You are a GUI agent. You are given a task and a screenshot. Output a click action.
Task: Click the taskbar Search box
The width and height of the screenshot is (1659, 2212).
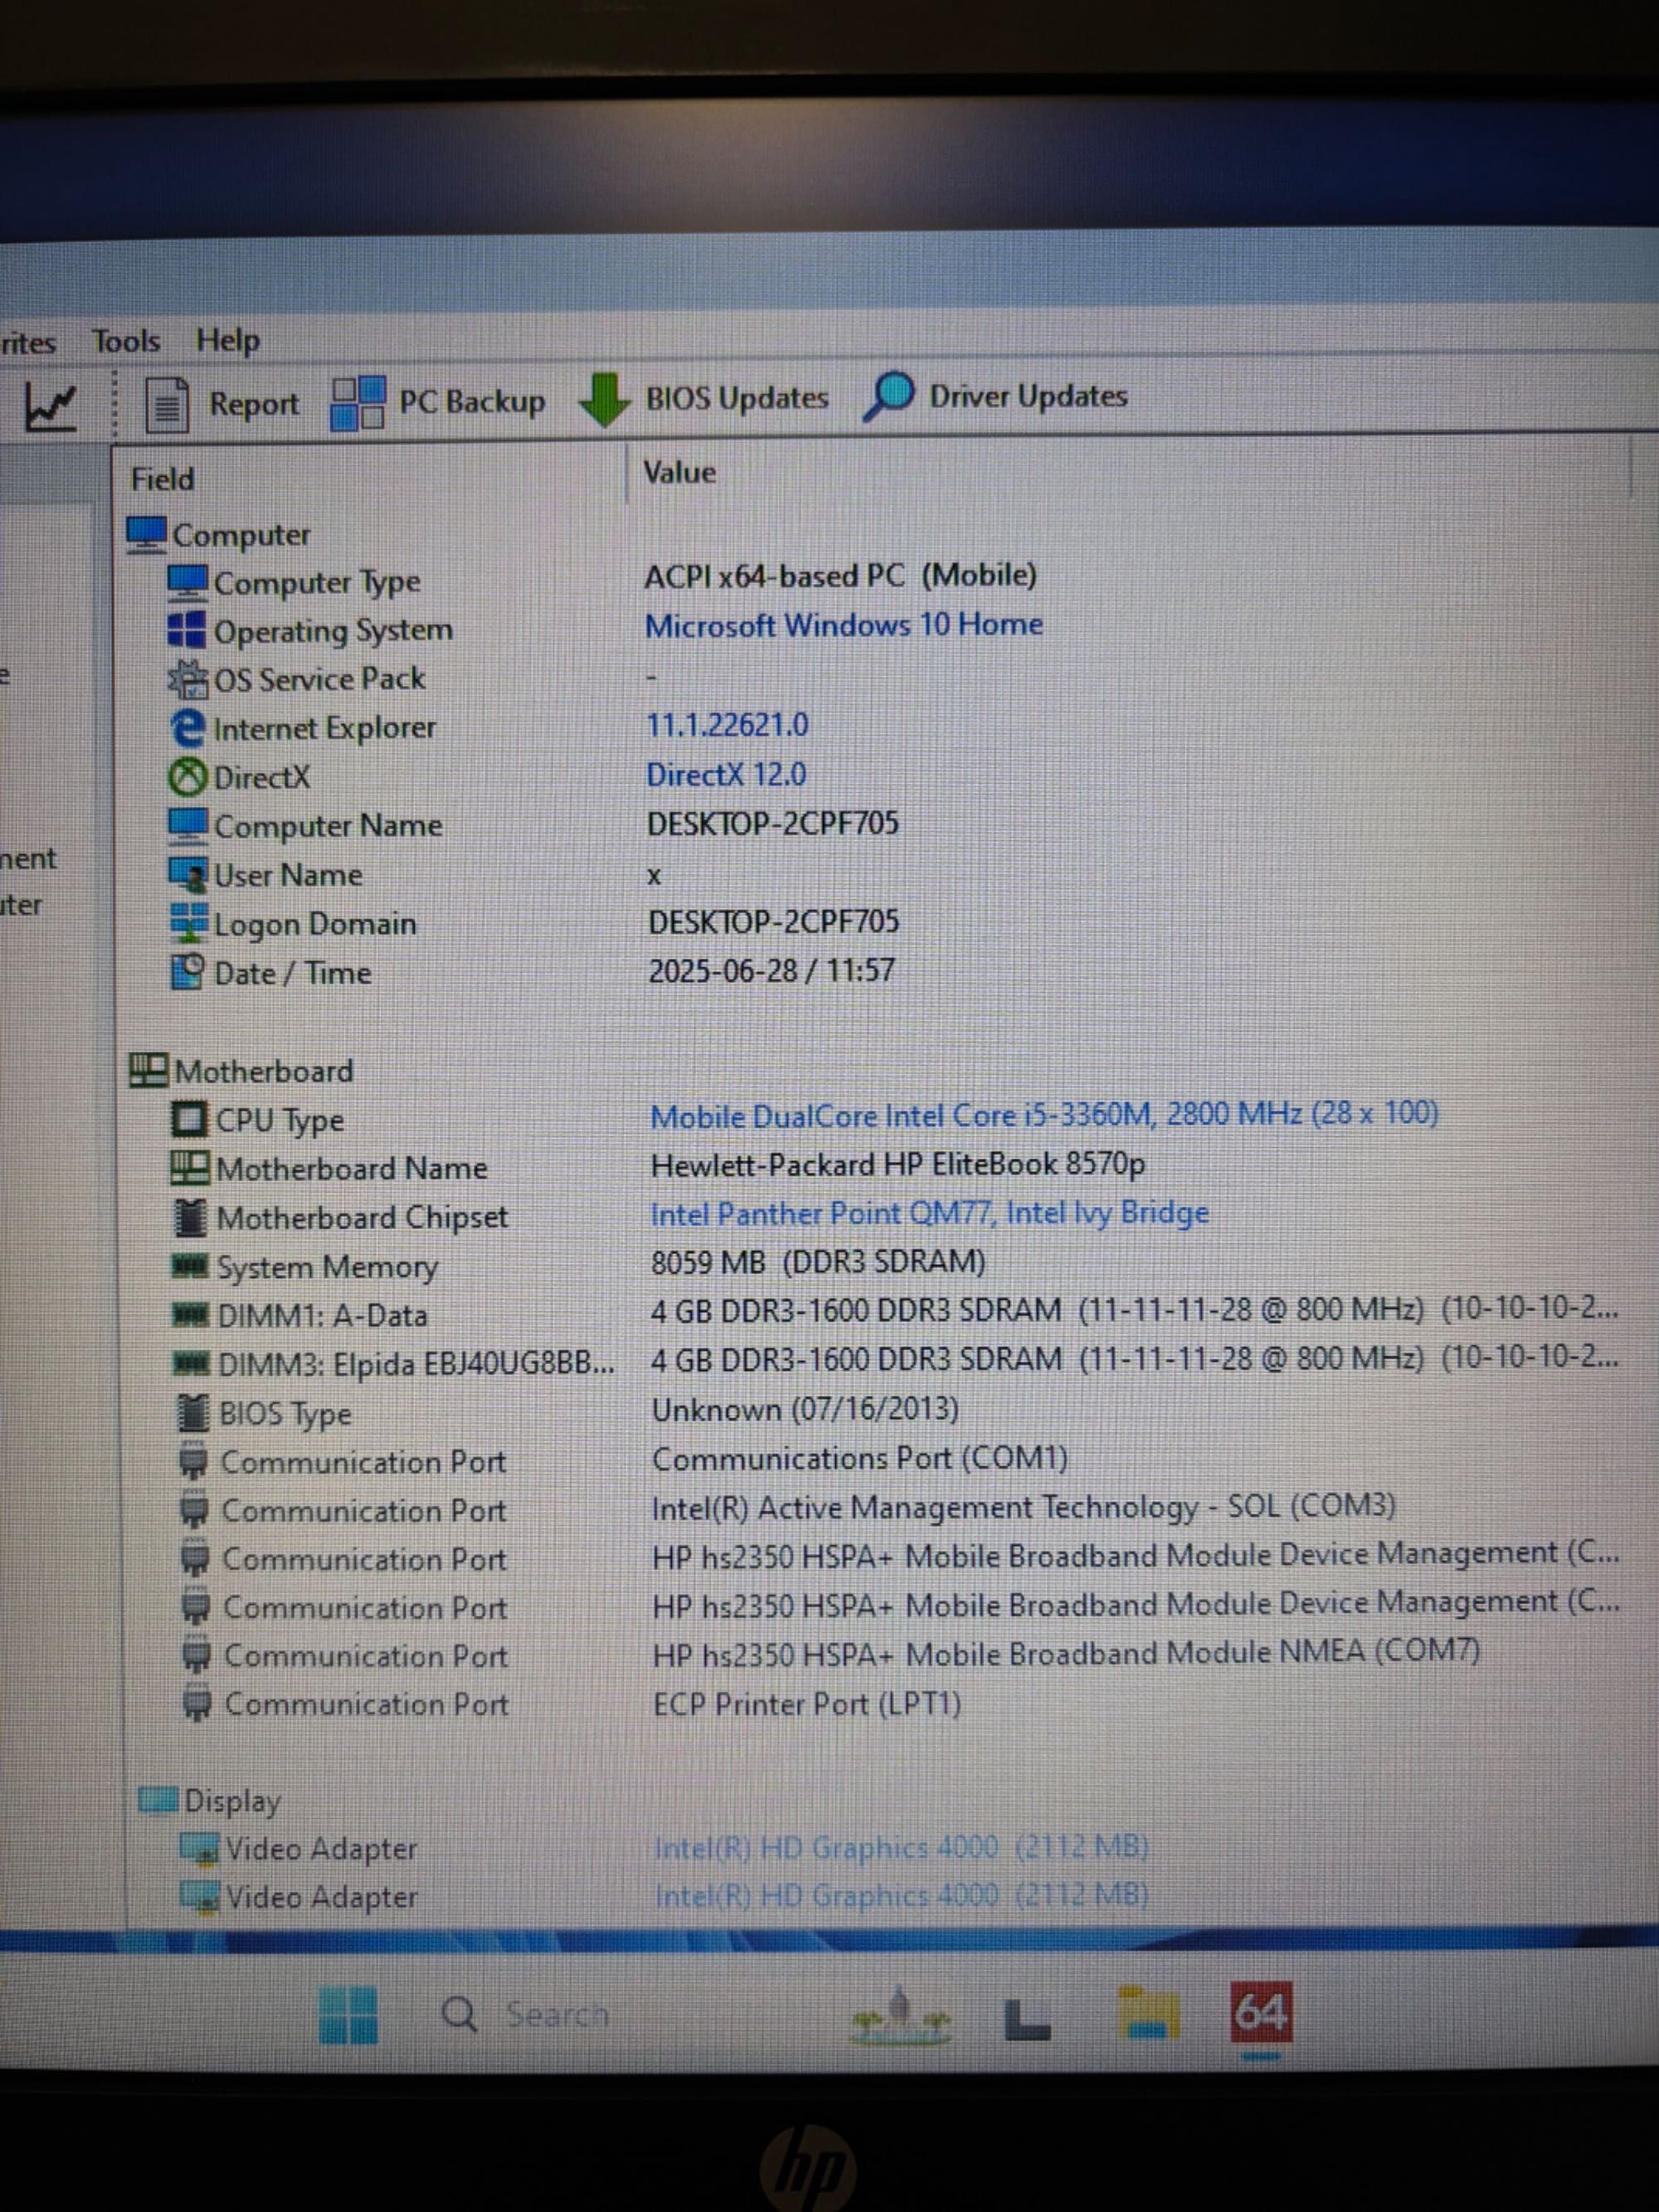pos(527,2013)
